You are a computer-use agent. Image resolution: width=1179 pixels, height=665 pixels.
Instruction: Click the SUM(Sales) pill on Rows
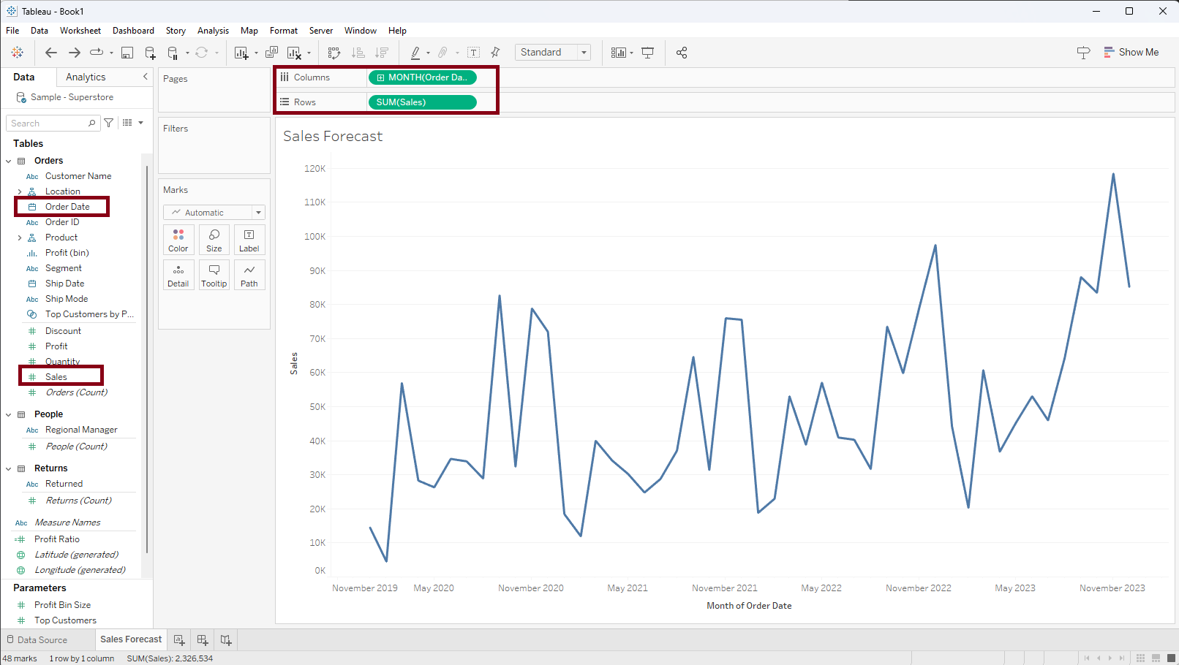click(422, 102)
